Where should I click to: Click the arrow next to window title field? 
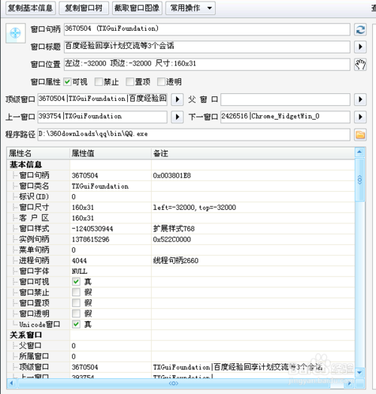click(x=360, y=47)
